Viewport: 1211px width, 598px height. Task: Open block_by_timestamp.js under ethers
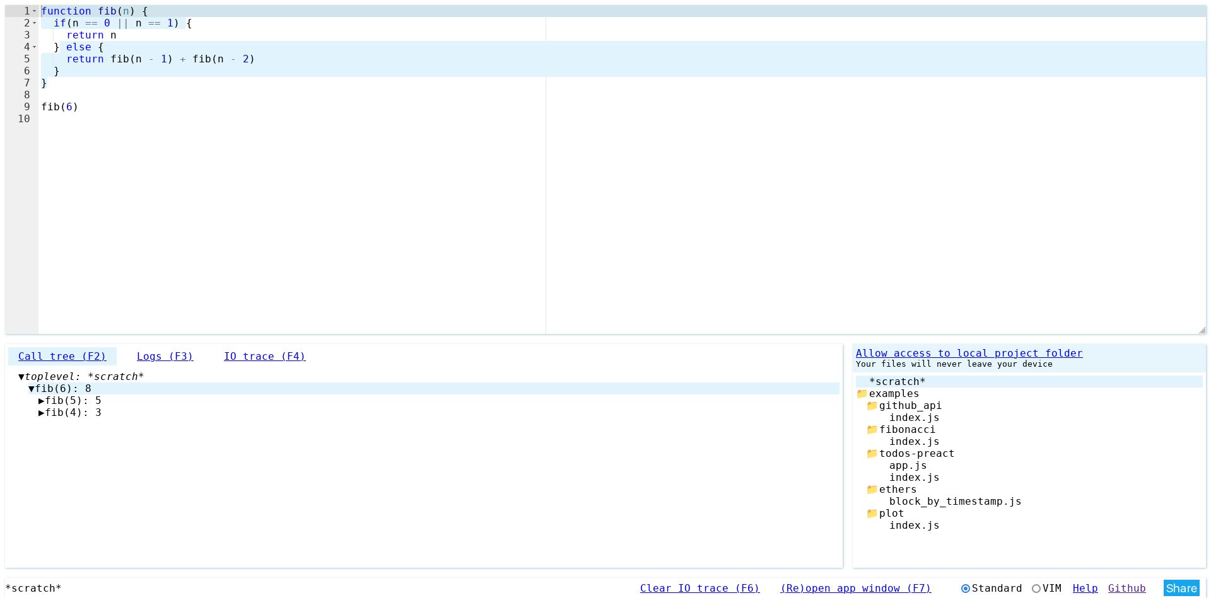[x=955, y=502]
